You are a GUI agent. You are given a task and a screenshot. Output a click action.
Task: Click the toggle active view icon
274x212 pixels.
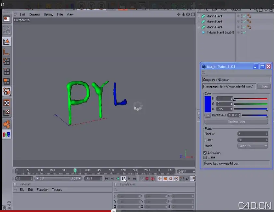click(x=193, y=15)
